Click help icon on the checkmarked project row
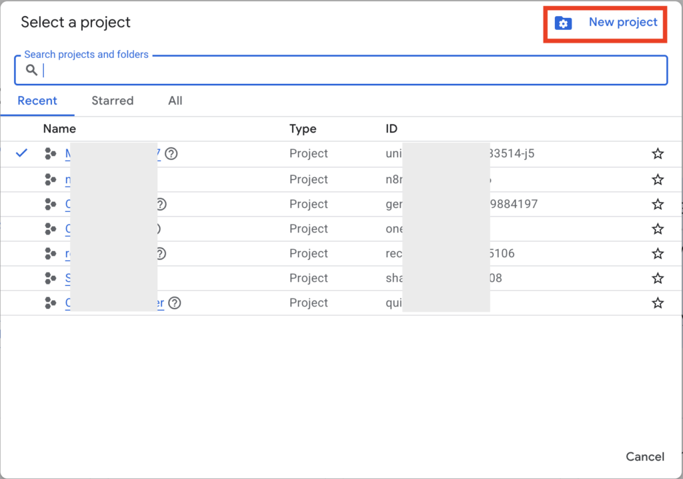Viewport: 683px width, 479px height. click(x=171, y=154)
